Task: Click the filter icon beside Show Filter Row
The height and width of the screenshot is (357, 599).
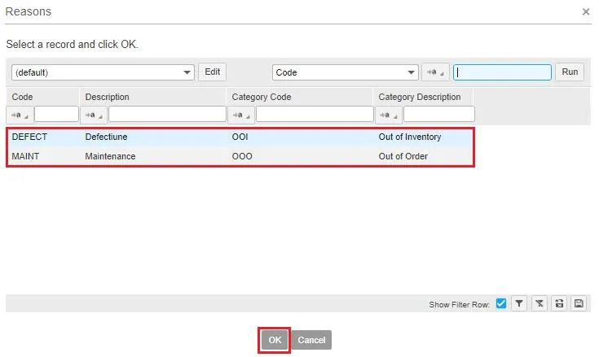Action: pyautogui.click(x=519, y=303)
